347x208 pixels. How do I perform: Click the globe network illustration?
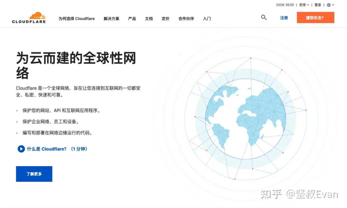point(245,118)
